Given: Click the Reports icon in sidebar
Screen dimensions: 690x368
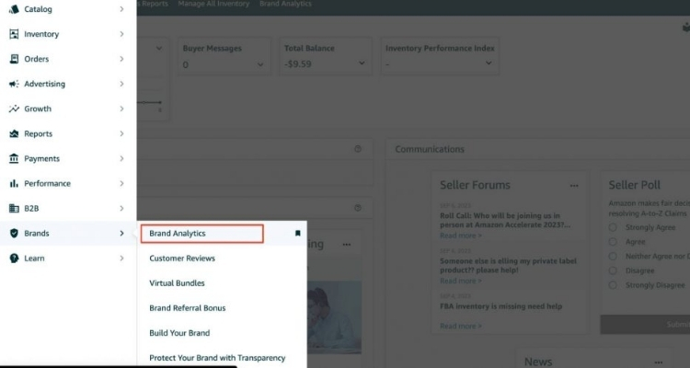Looking at the screenshot, I should (x=14, y=133).
